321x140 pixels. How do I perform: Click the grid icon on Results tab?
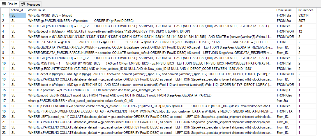pyautogui.click(x=4, y=4)
